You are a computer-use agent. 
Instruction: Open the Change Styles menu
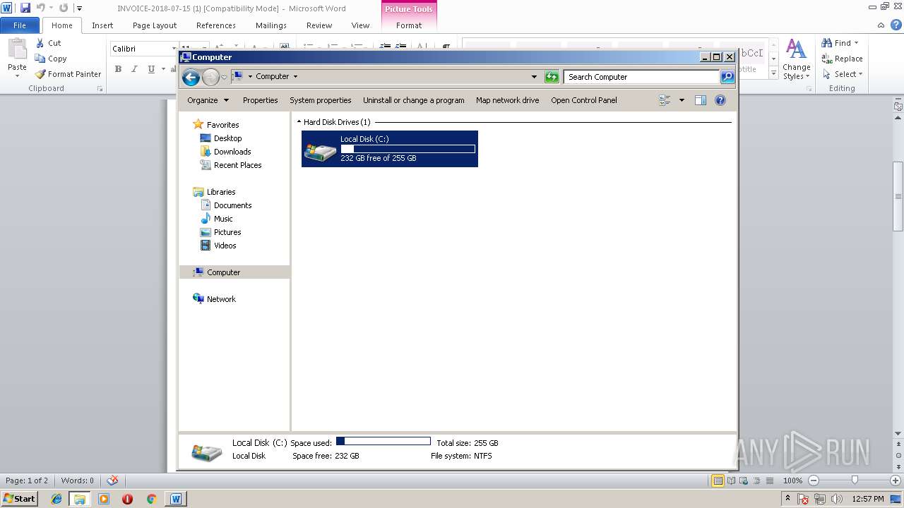tap(796, 60)
